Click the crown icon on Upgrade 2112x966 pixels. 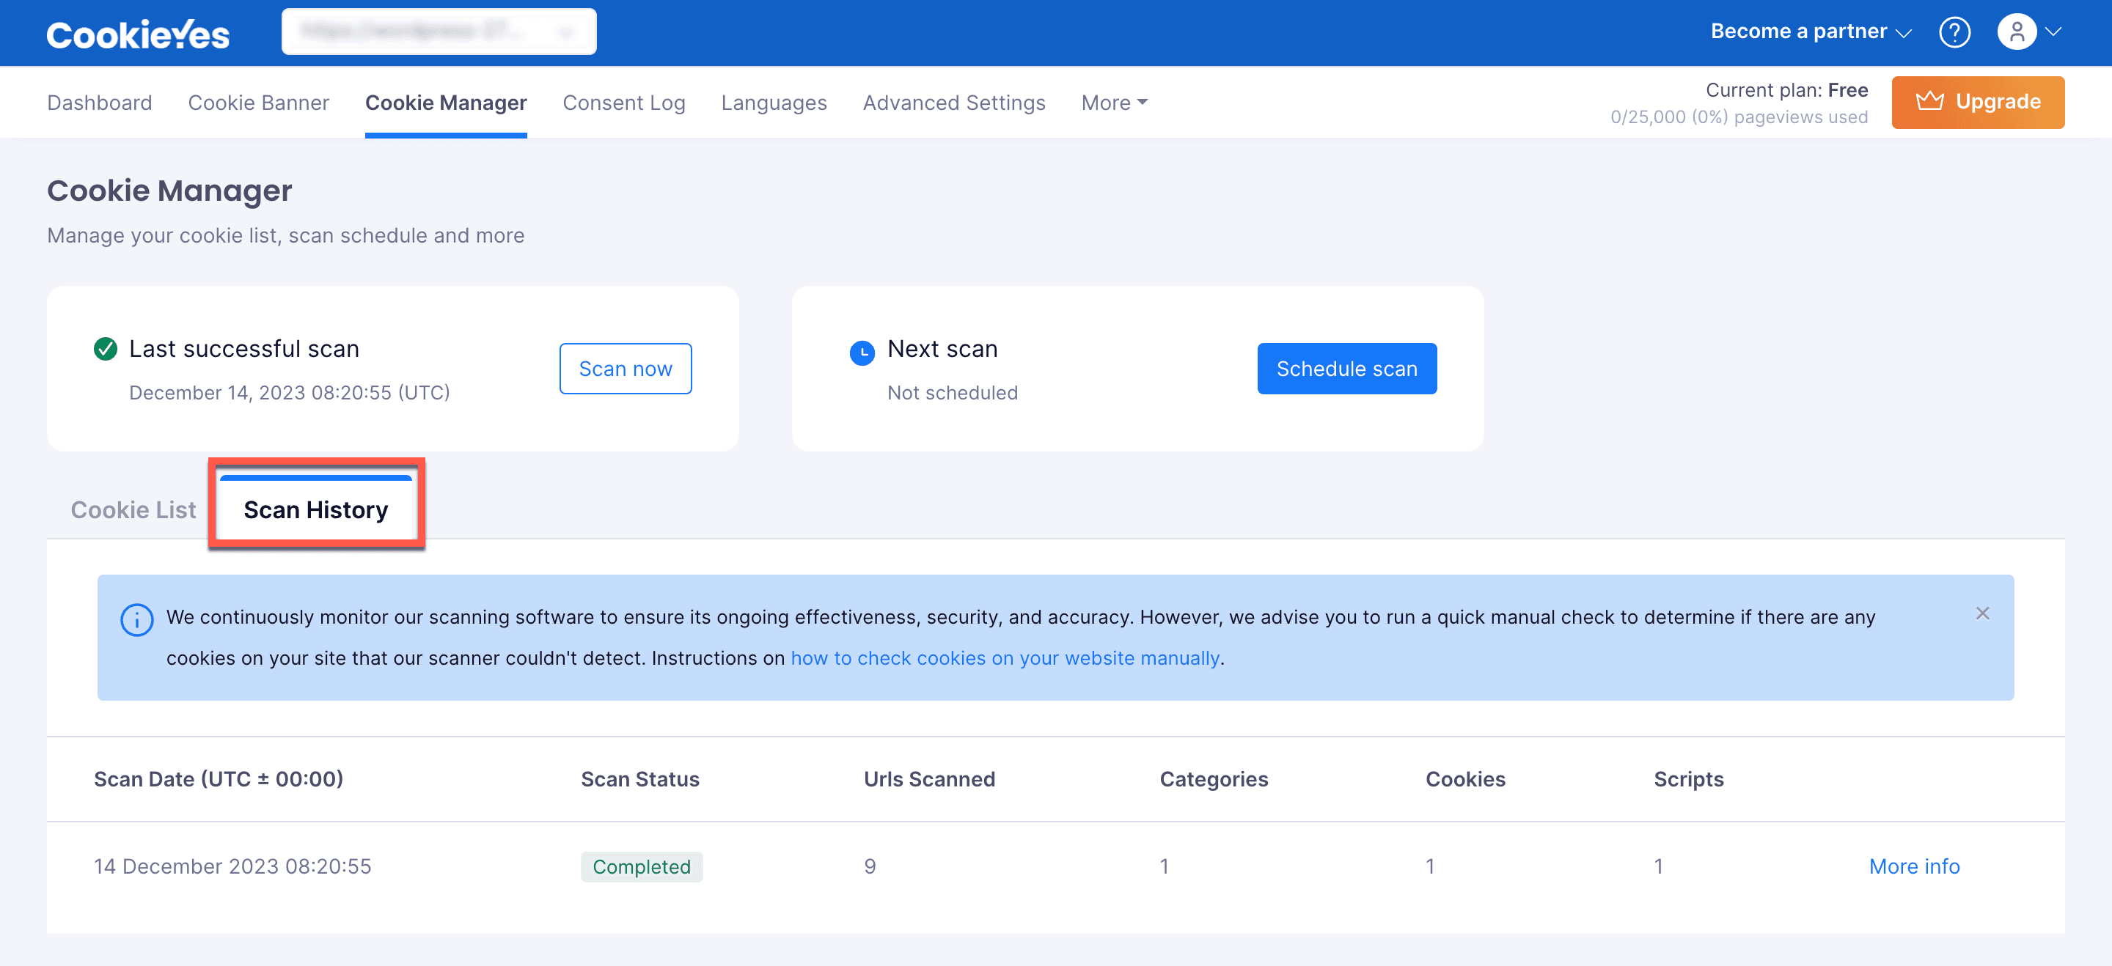[1930, 102]
